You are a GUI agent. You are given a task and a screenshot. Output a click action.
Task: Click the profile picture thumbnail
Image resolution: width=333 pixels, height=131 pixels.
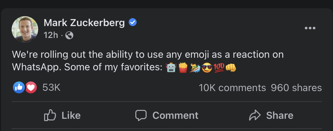[25, 29]
